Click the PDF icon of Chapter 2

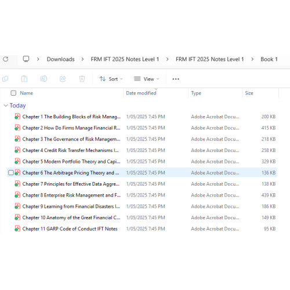click(17, 128)
